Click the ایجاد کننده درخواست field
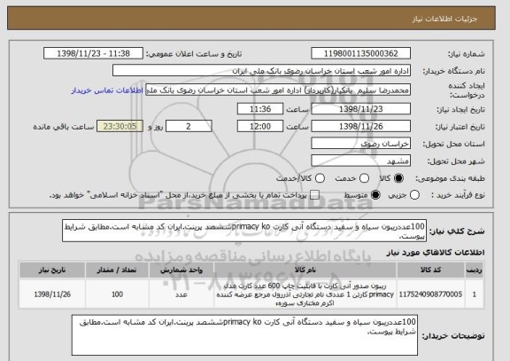 pyautogui.click(x=278, y=90)
